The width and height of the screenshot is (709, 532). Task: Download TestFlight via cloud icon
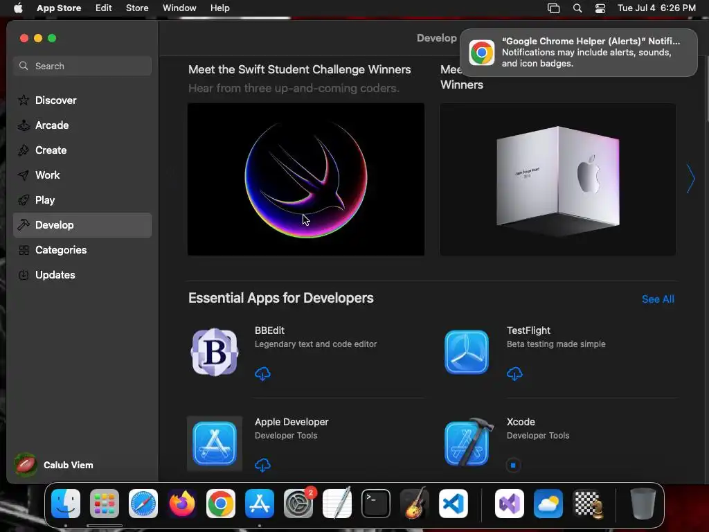coord(514,373)
